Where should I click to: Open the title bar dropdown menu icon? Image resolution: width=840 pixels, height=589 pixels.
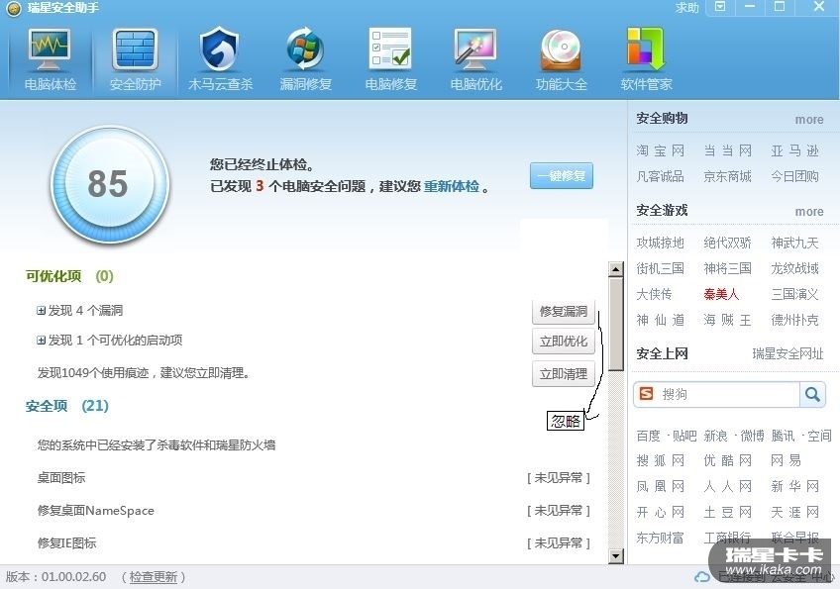721,6
